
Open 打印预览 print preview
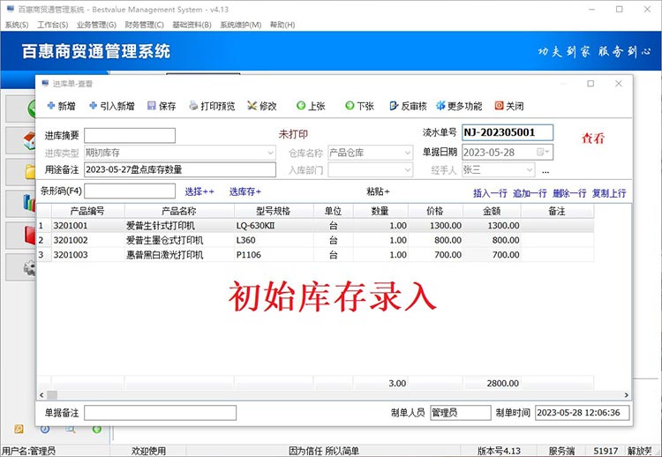pos(212,106)
